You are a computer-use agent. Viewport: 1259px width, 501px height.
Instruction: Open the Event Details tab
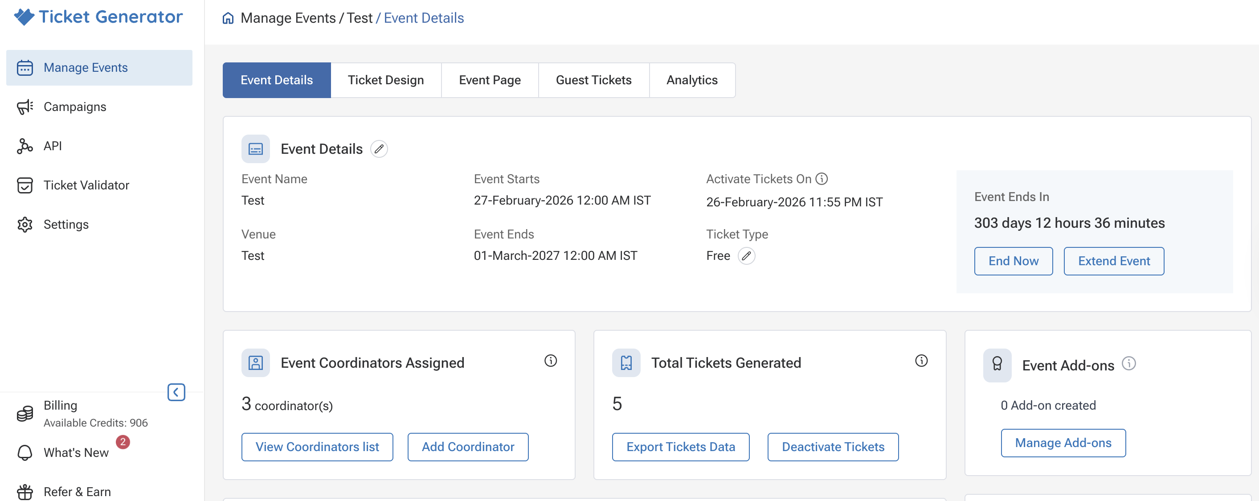277,80
